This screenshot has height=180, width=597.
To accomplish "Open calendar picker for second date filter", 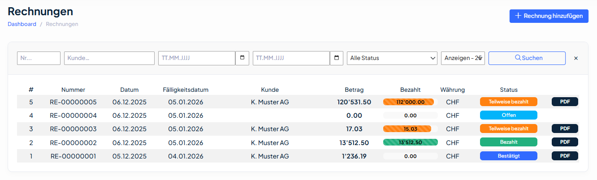I will (337, 58).
